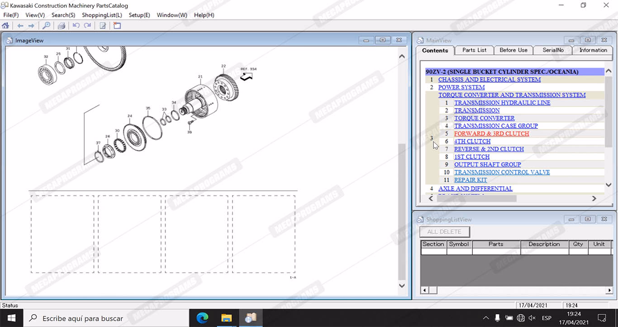Screen dimensions: 618x327
Task: Click the ALL DELETE button
Action: [x=444, y=232]
